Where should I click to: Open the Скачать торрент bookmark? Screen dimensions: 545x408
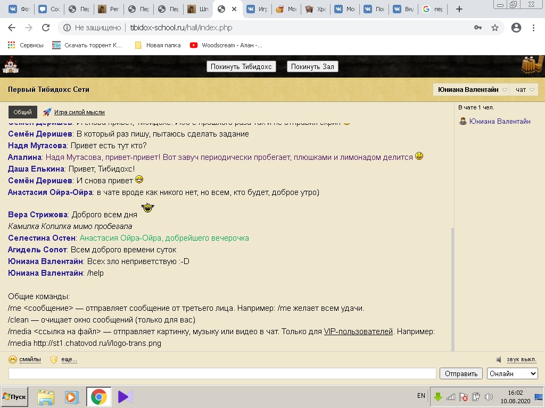[x=87, y=45]
